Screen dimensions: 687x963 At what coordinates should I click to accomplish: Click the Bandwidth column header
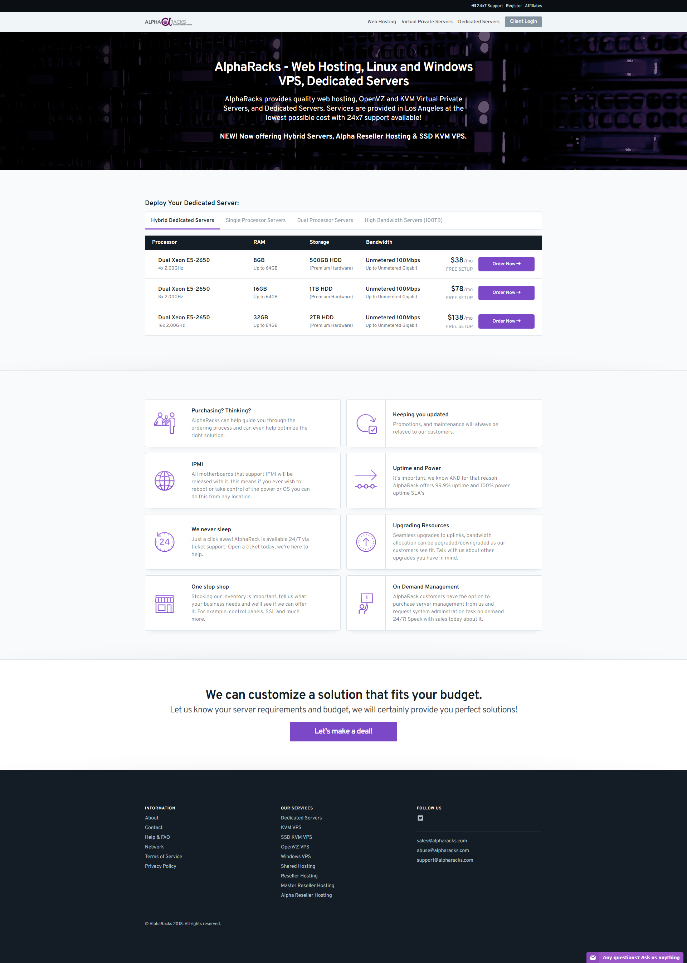point(379,242)
